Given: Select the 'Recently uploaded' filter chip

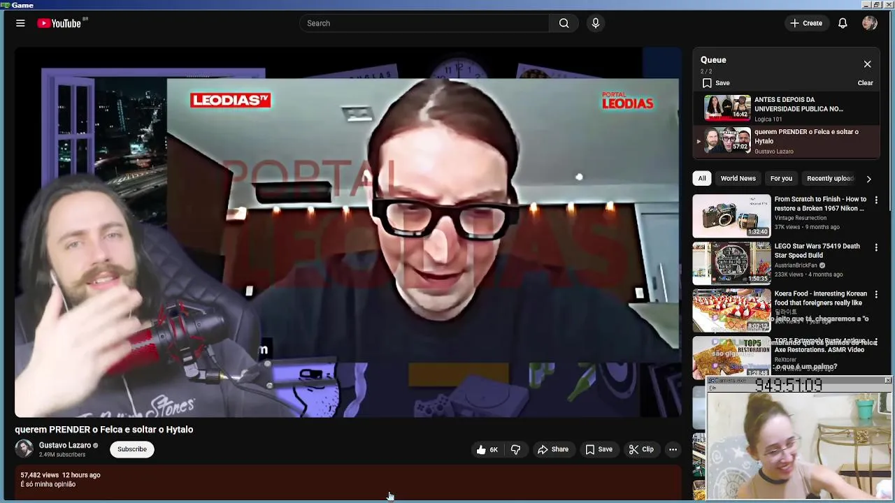Looking at the screenshot, I should point(830,178).
